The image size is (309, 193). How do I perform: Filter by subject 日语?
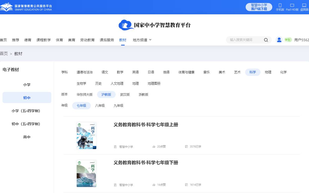[x=151, y=72]
